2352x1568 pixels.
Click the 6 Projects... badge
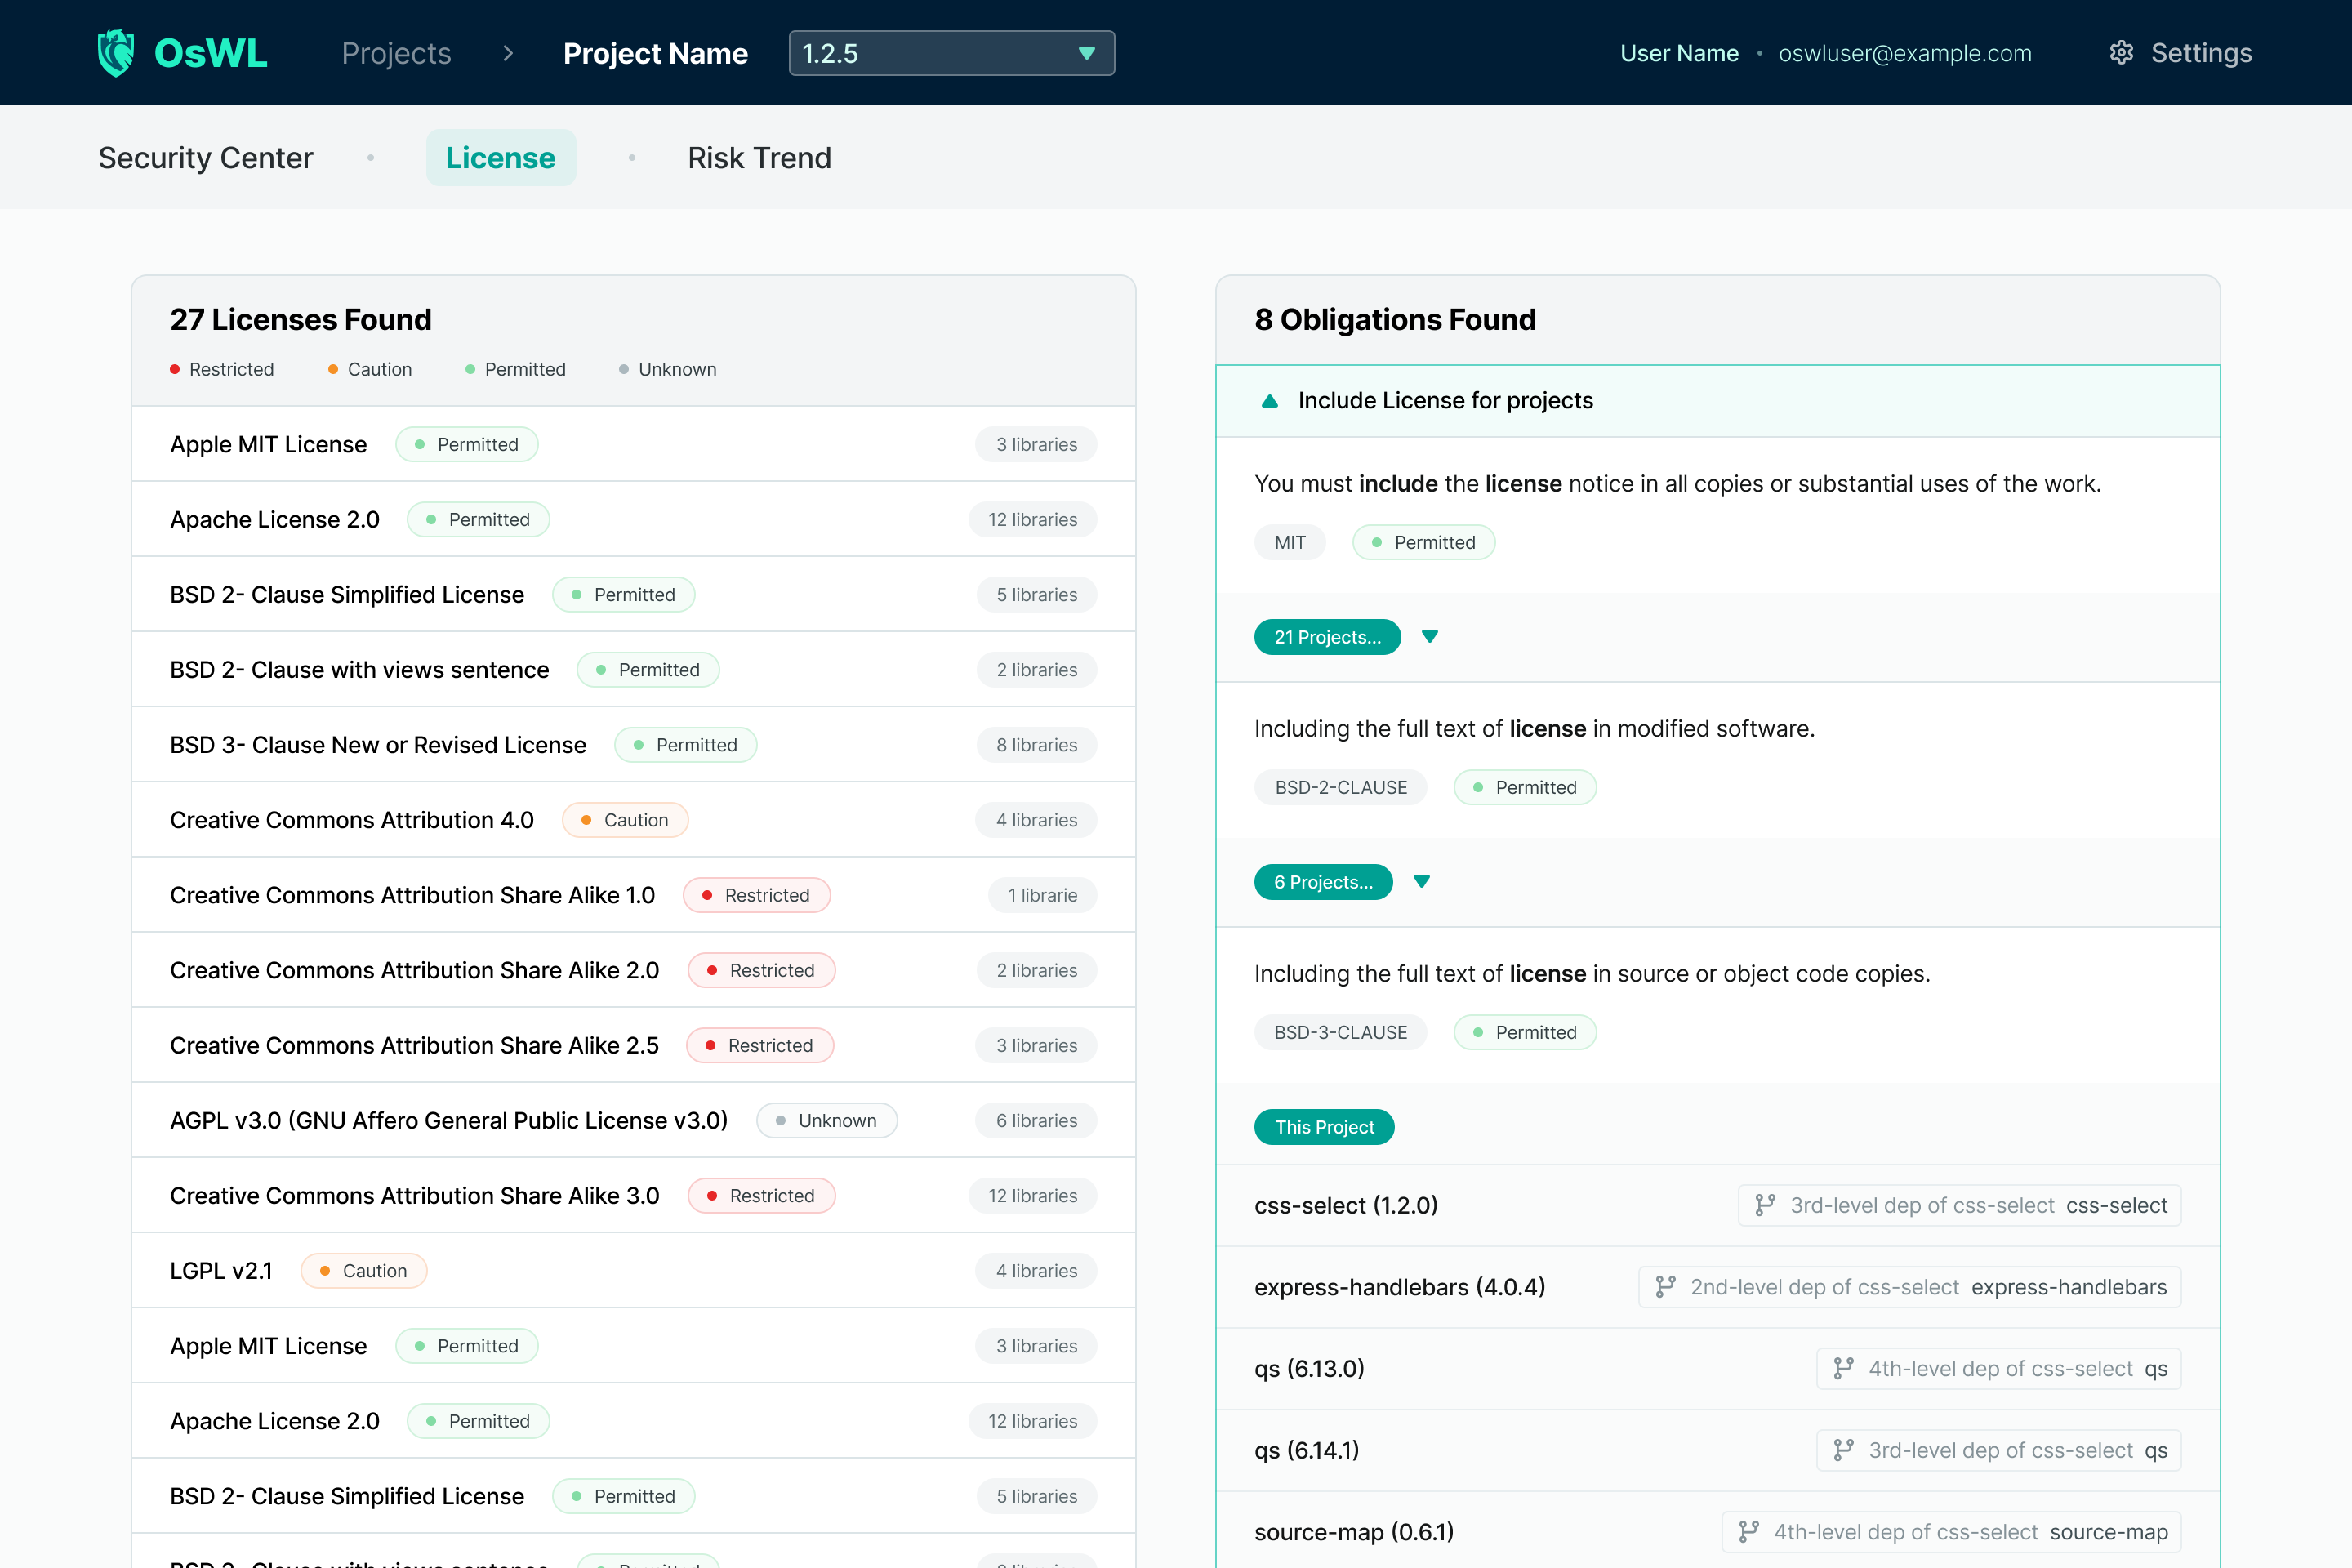pos(1323,882)
